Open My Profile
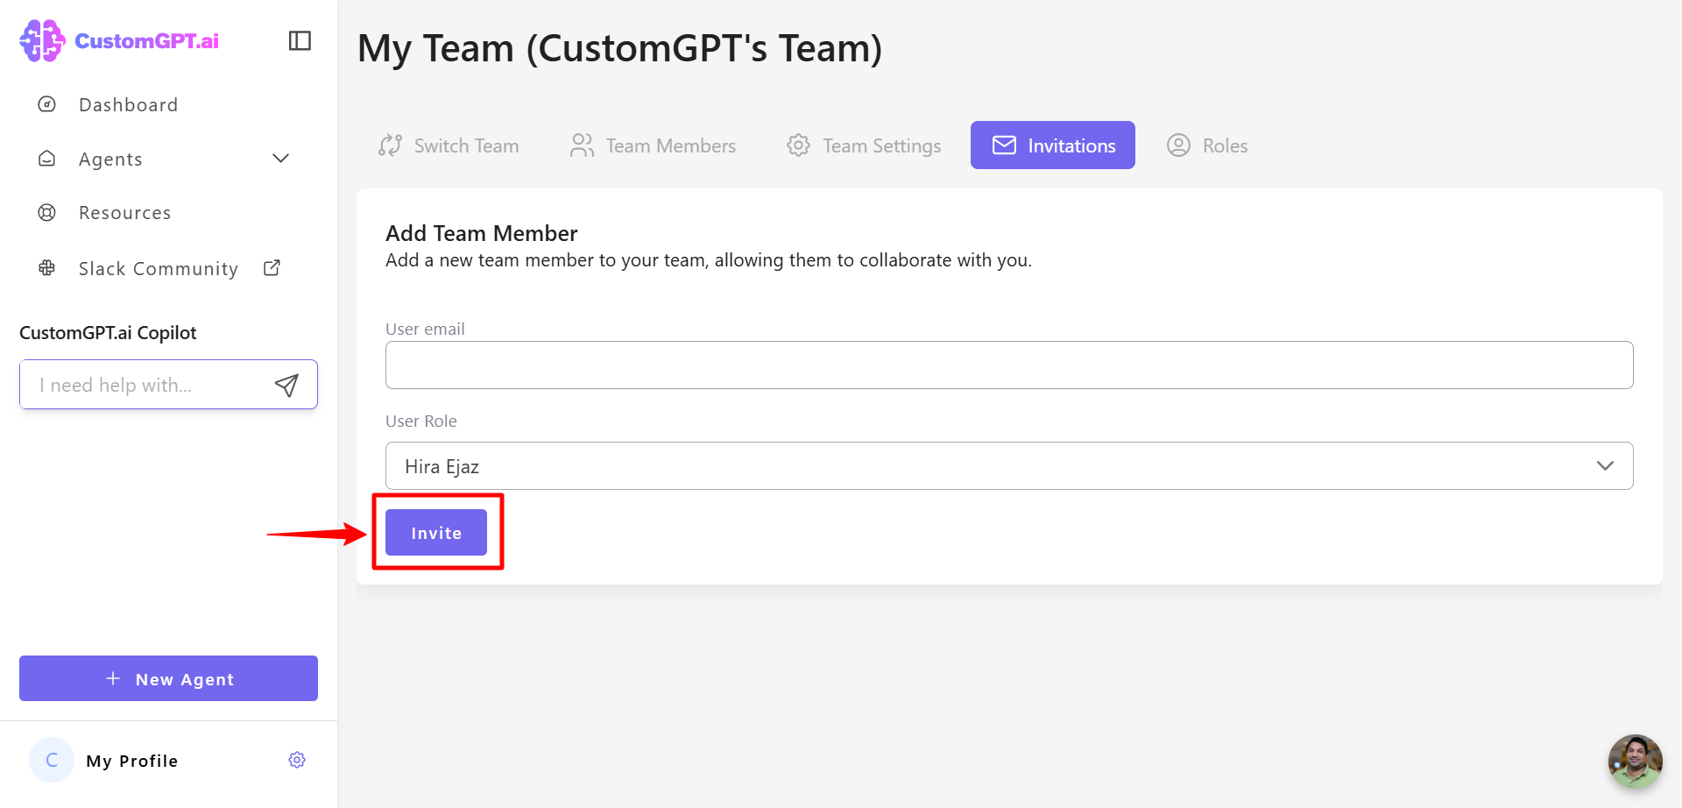 tap(132, 761)
